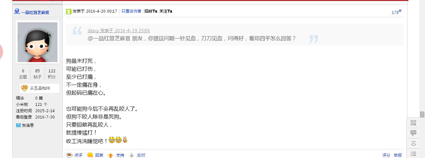This screenshot has width=425, height=158.
Task: Click the 举报 report link
Action: (397, 155)
